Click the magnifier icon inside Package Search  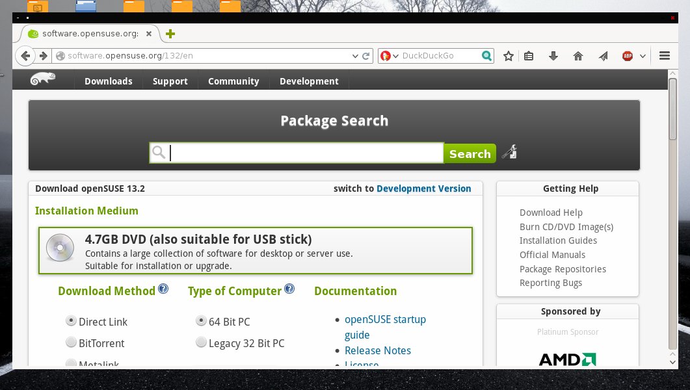(159, 153)
